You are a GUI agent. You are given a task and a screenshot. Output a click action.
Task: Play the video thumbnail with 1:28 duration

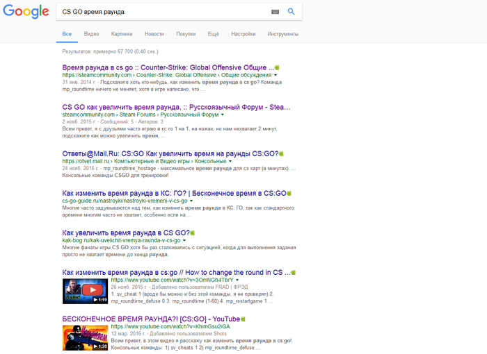(85, 337)
